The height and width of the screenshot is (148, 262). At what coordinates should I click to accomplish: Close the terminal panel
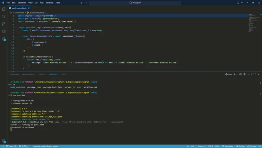(259, 74)
